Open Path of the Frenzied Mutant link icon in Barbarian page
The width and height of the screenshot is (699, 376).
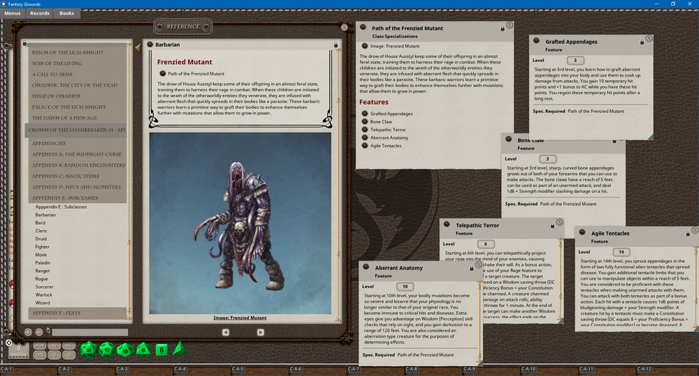[163, 73]
